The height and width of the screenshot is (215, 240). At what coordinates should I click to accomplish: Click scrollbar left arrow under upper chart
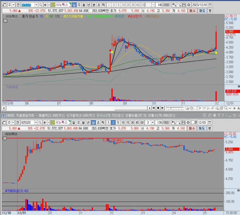(4, 108)
